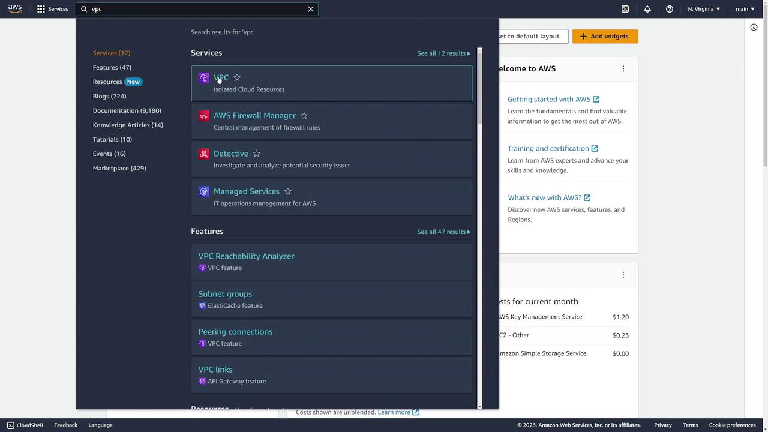Clear the search box with the X icon

[311, 9]
